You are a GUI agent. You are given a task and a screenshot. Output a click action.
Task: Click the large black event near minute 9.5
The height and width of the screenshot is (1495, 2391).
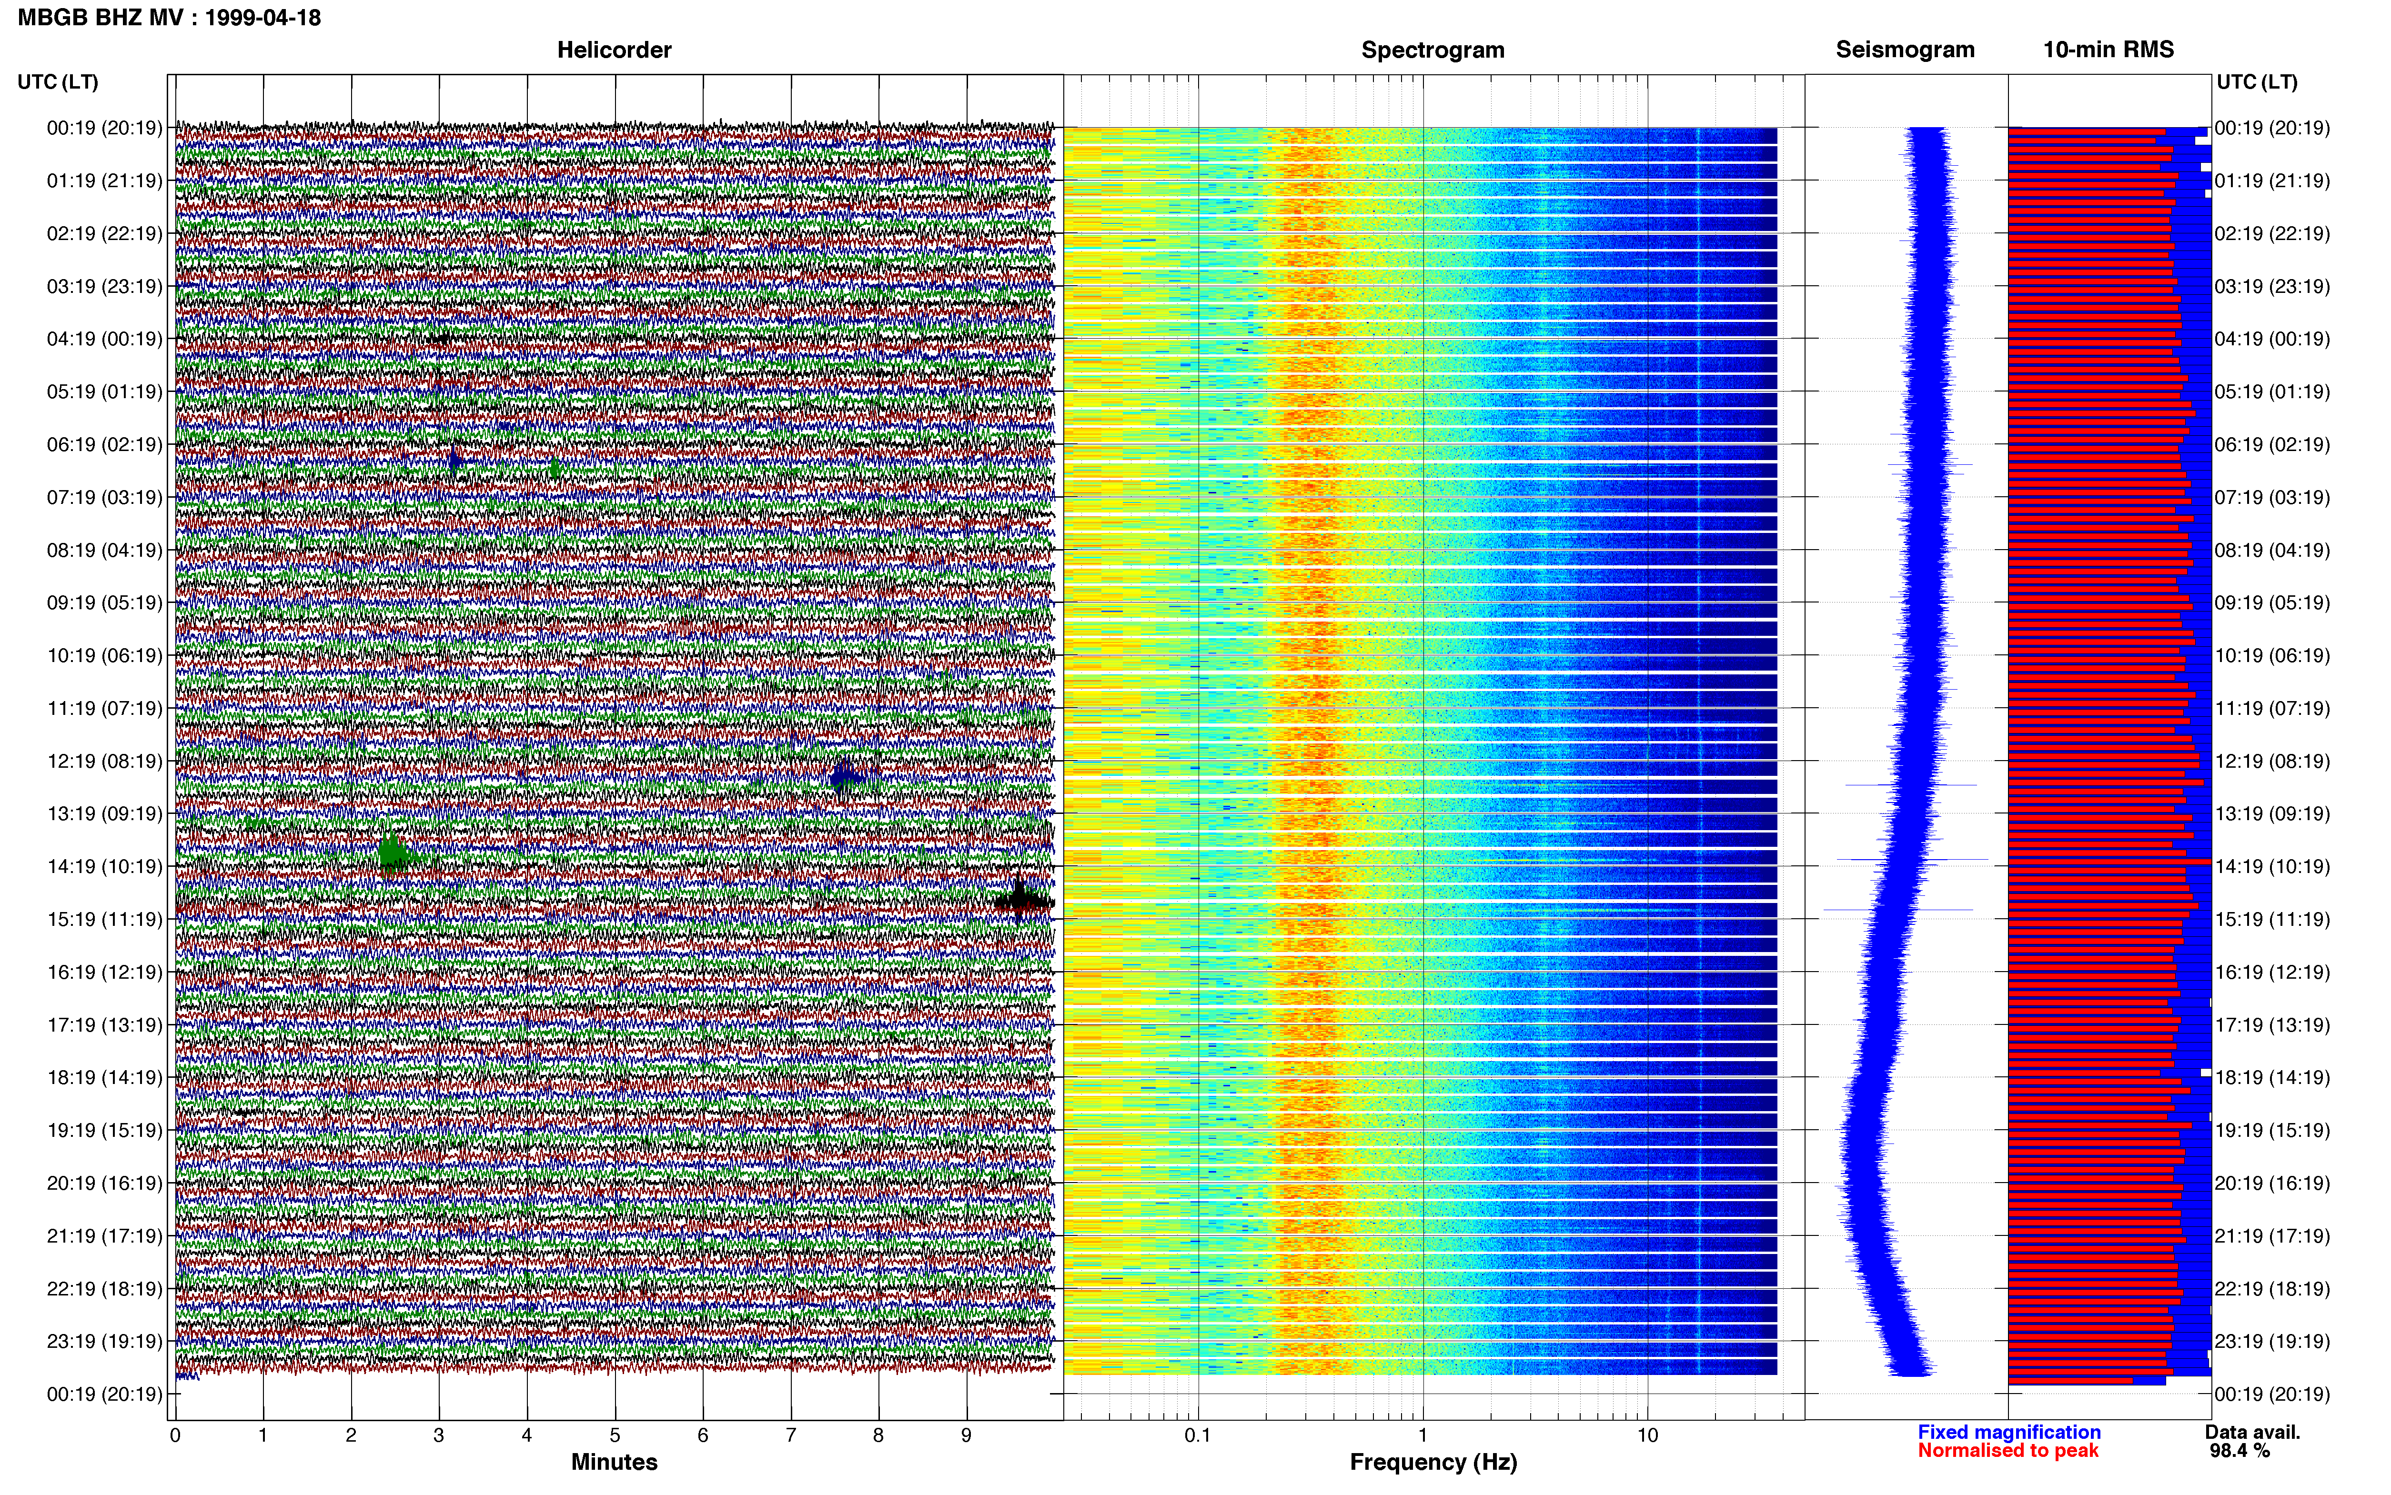tap(1023, 901)
